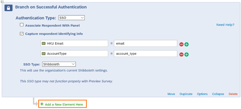Add row after HKU Email field
Viewport: 241px width, 109px height.
186,44
